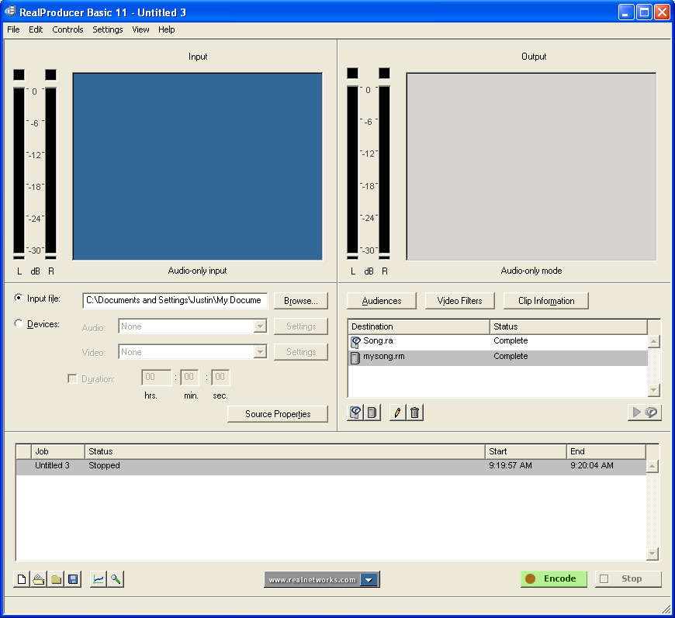Image resolution: width=675 pixels, height=618 pixels.
Task: Click the gray output preview pane
Action: click(x=531, y=167)
